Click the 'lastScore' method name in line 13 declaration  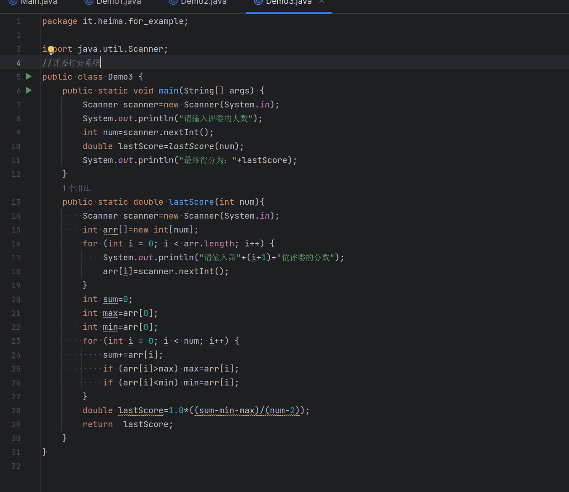click(191, 202)
